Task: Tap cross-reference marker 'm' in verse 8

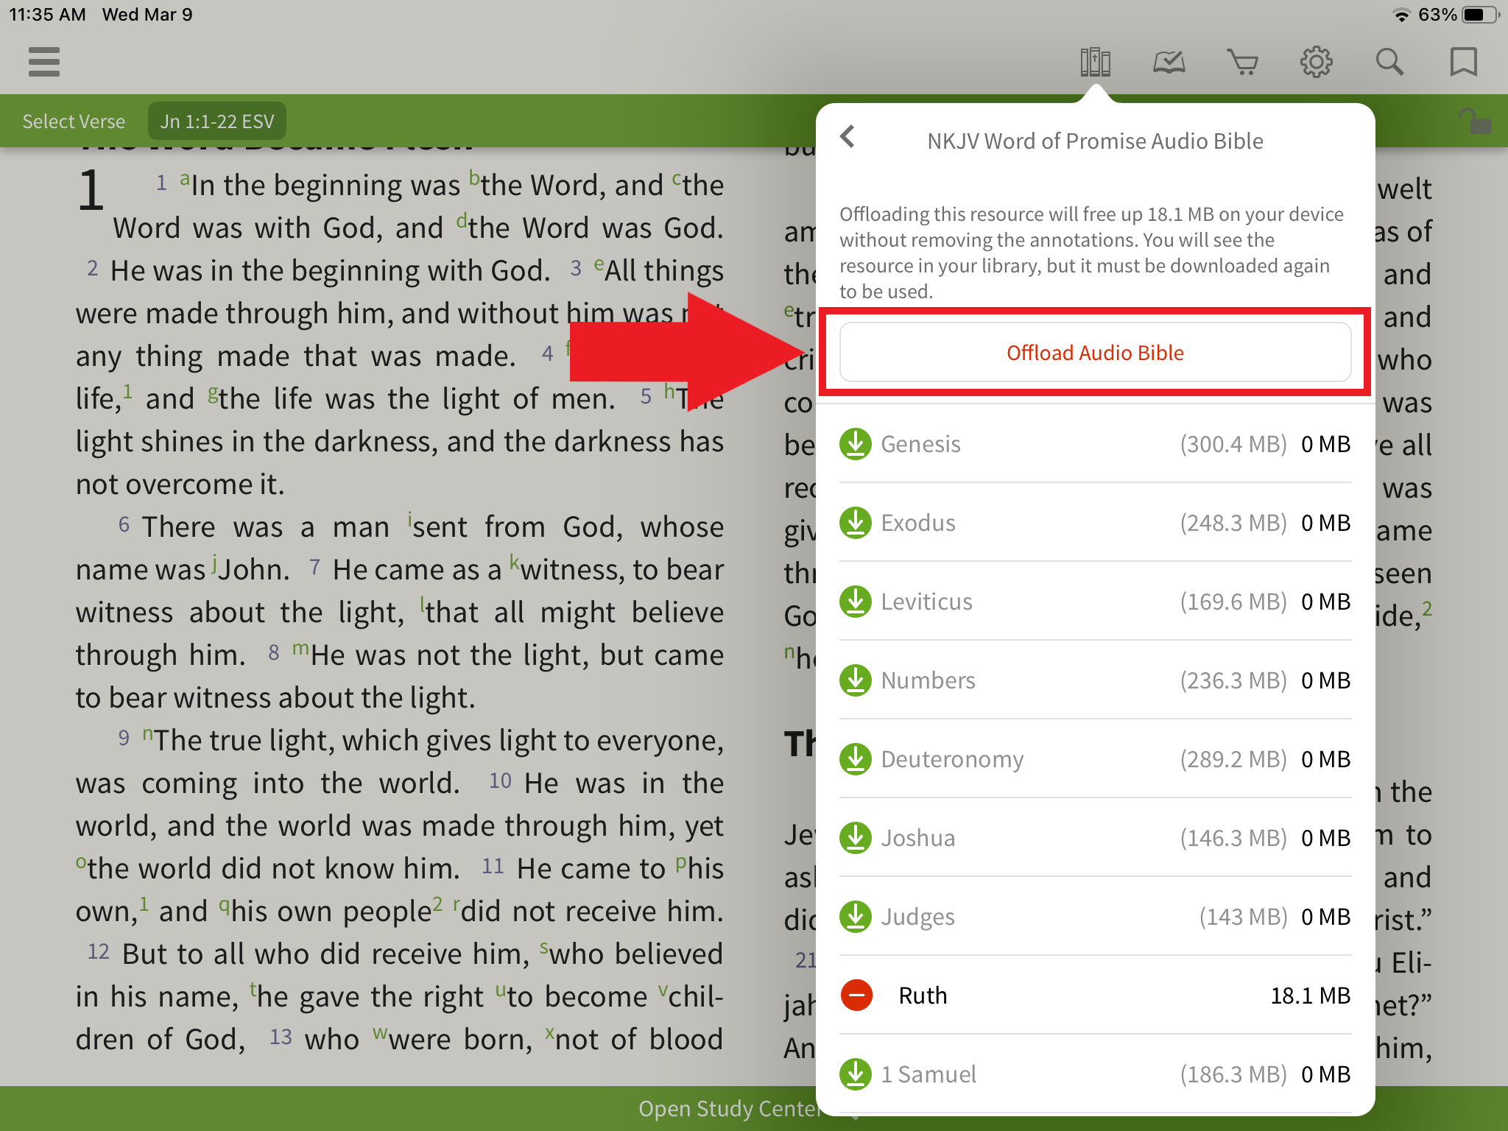Action: pyautogui.click(x=300, y=649)
